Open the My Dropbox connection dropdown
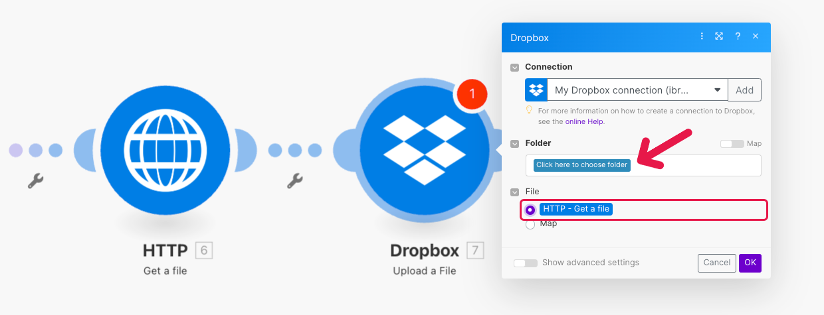This screenshot has width=824, height=315. click(x=637, y=90)
